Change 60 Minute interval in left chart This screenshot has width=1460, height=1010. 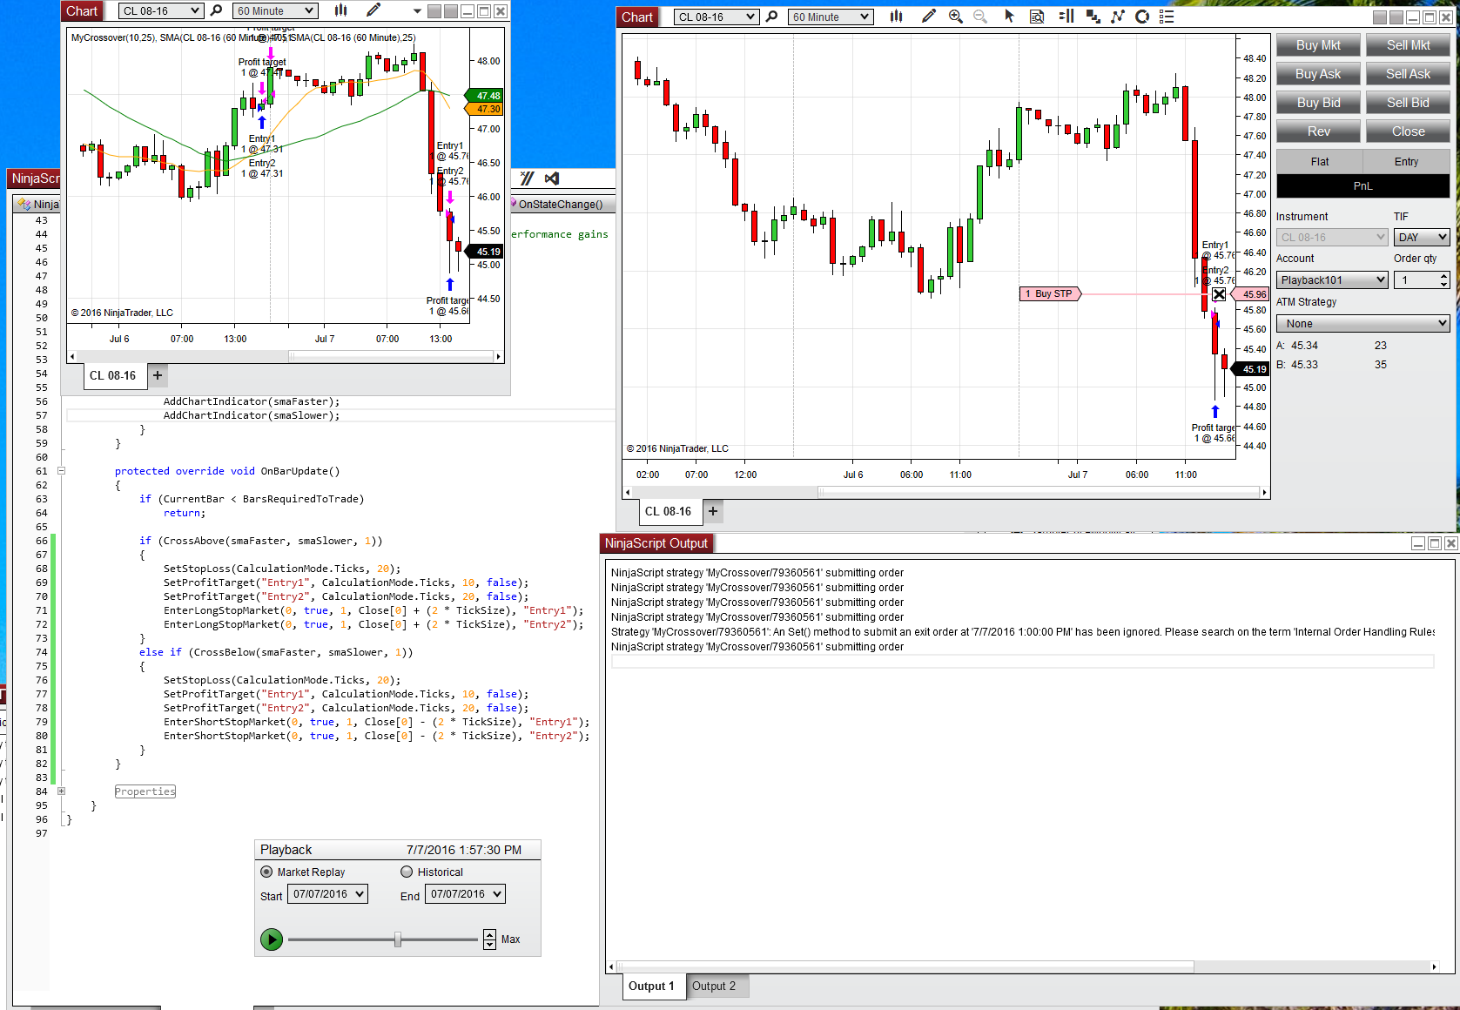tap(275, 11)
